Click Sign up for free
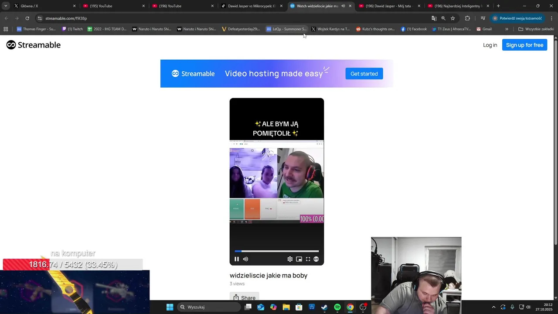Viewport: 558px width, 314px height. (524, 45)
